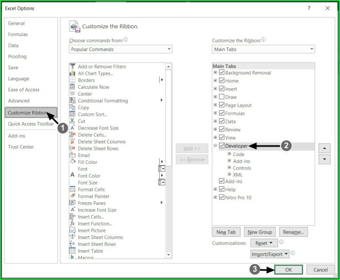Move selected tab down with arrow button
This screenshot has width=340, height=280.
pyautogui.click(x=324, y=159)
